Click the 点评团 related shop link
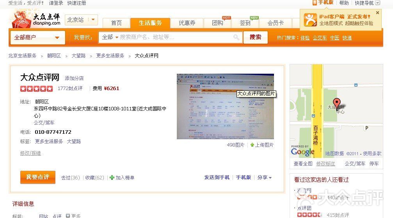393x218 pixels. pos(304,208)
